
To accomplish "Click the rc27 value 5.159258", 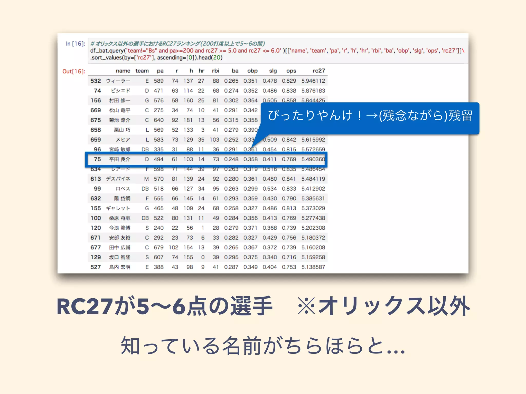I will tap(313, 257).
